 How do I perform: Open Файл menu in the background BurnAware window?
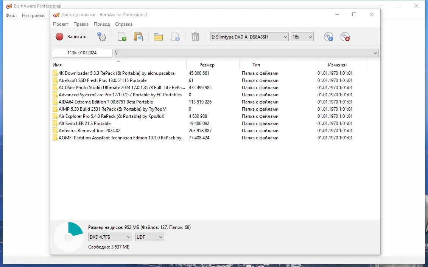(11, 15)
